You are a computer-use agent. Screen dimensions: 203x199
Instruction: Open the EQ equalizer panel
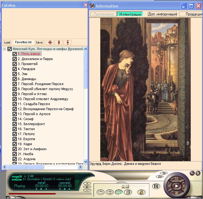(x=156, y=186)
